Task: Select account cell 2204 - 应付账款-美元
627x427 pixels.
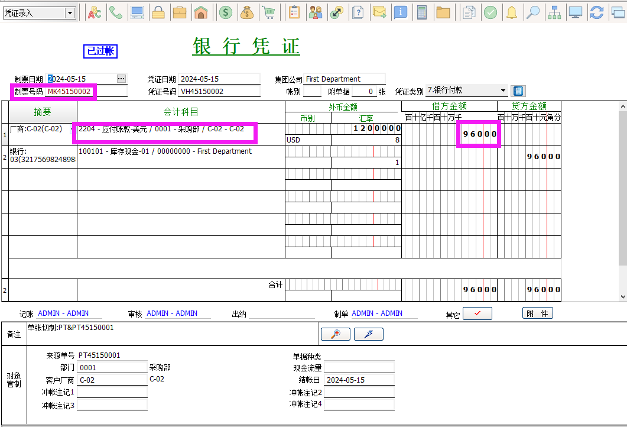Action: click(181, 134)
